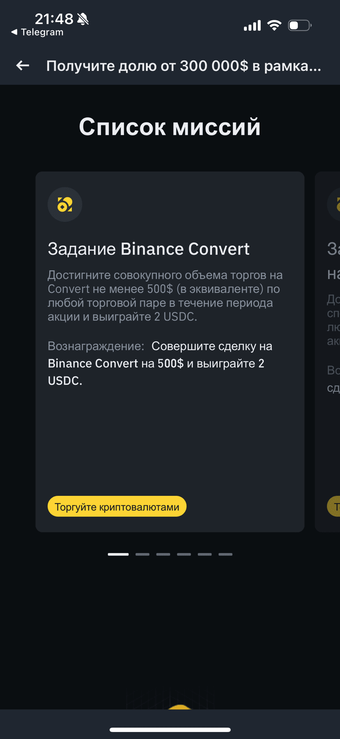Go to the third carousel page dash
Viewport: 340px width, 739px height.
point(163,554)
